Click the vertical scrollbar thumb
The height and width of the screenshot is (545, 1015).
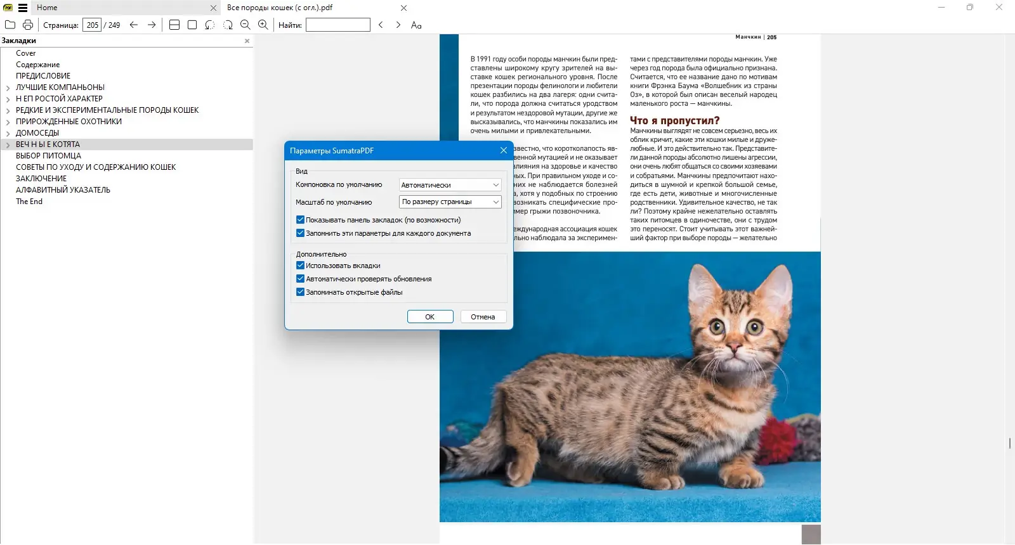click(1009, 444)
